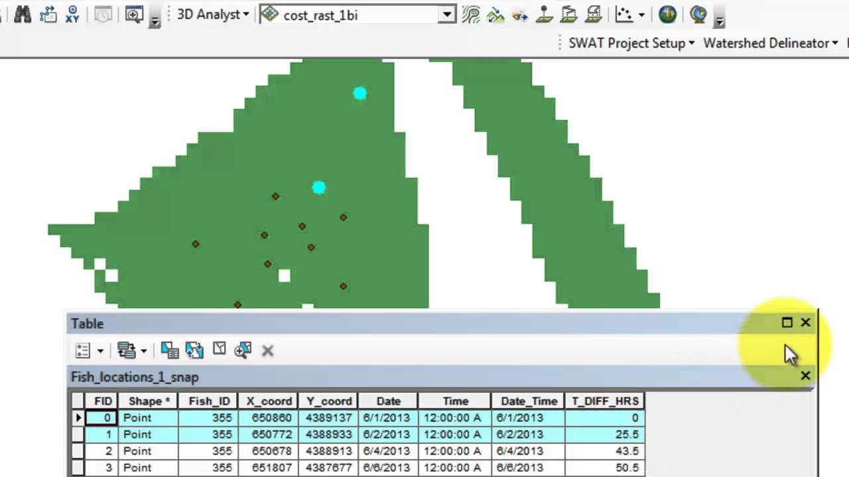Click the T_DIFF_HRS cell 25.5
849x477 pixels.
tap(605, 435)
